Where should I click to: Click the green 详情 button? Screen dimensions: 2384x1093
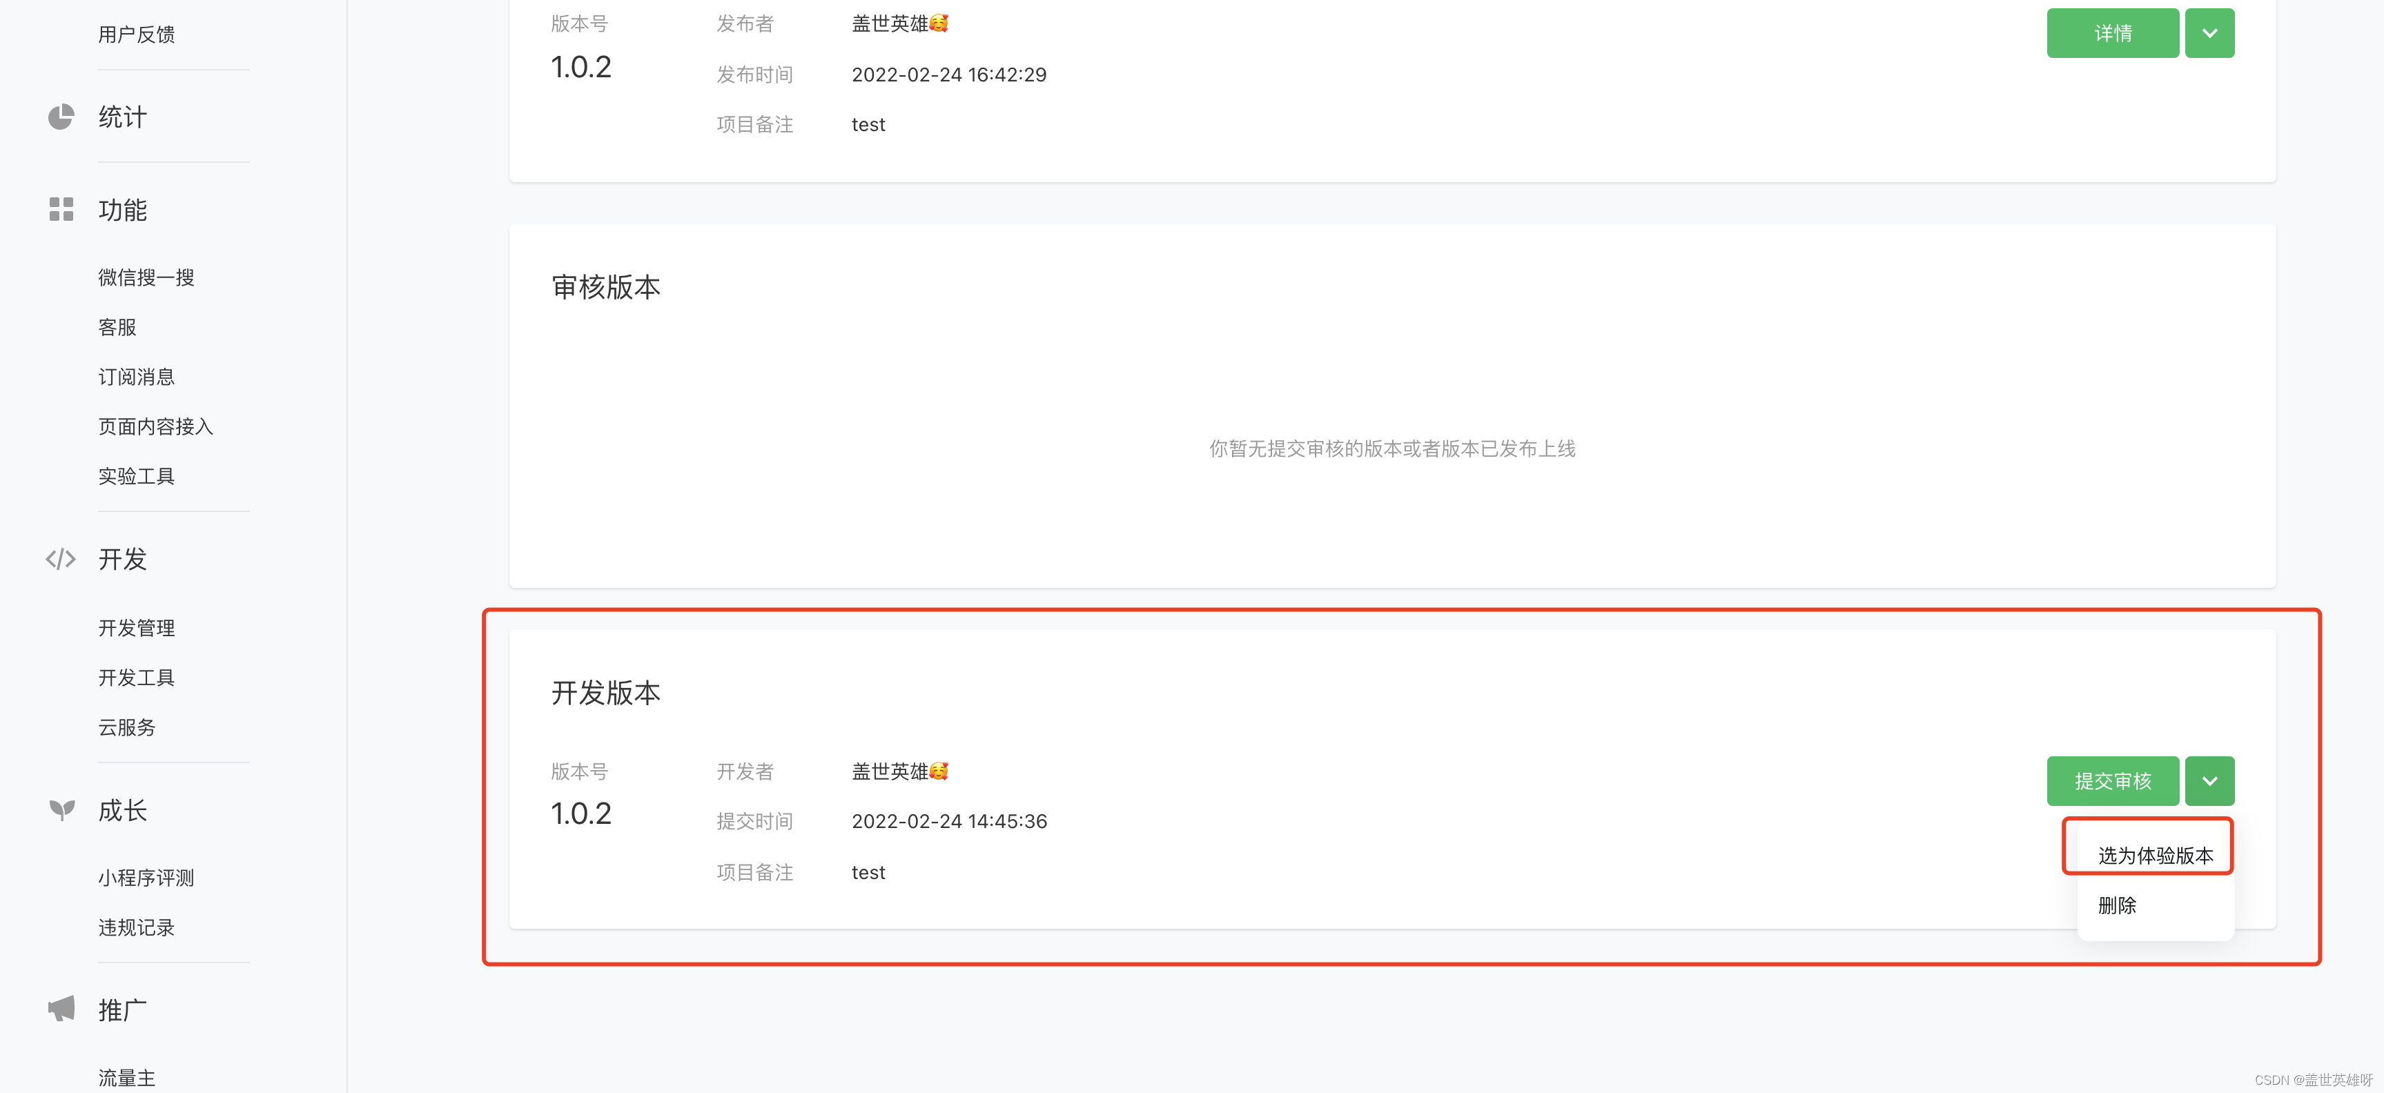[x=2113, y=33]
